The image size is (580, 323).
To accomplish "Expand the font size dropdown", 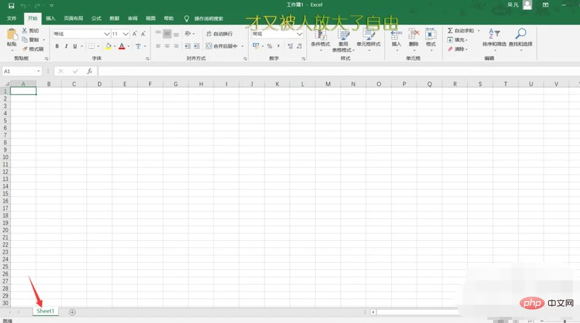I will coord(126,34).
